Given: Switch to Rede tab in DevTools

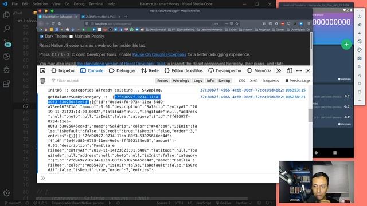Looking at the screenshot, I should (x=150, y=70).
